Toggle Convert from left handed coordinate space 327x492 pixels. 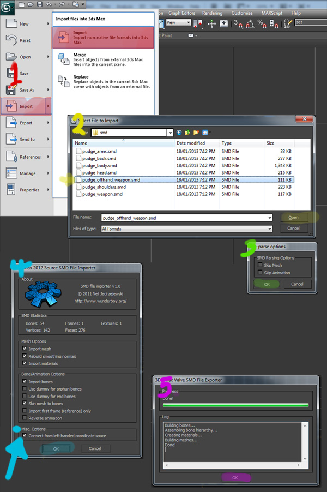pos(25,435)
